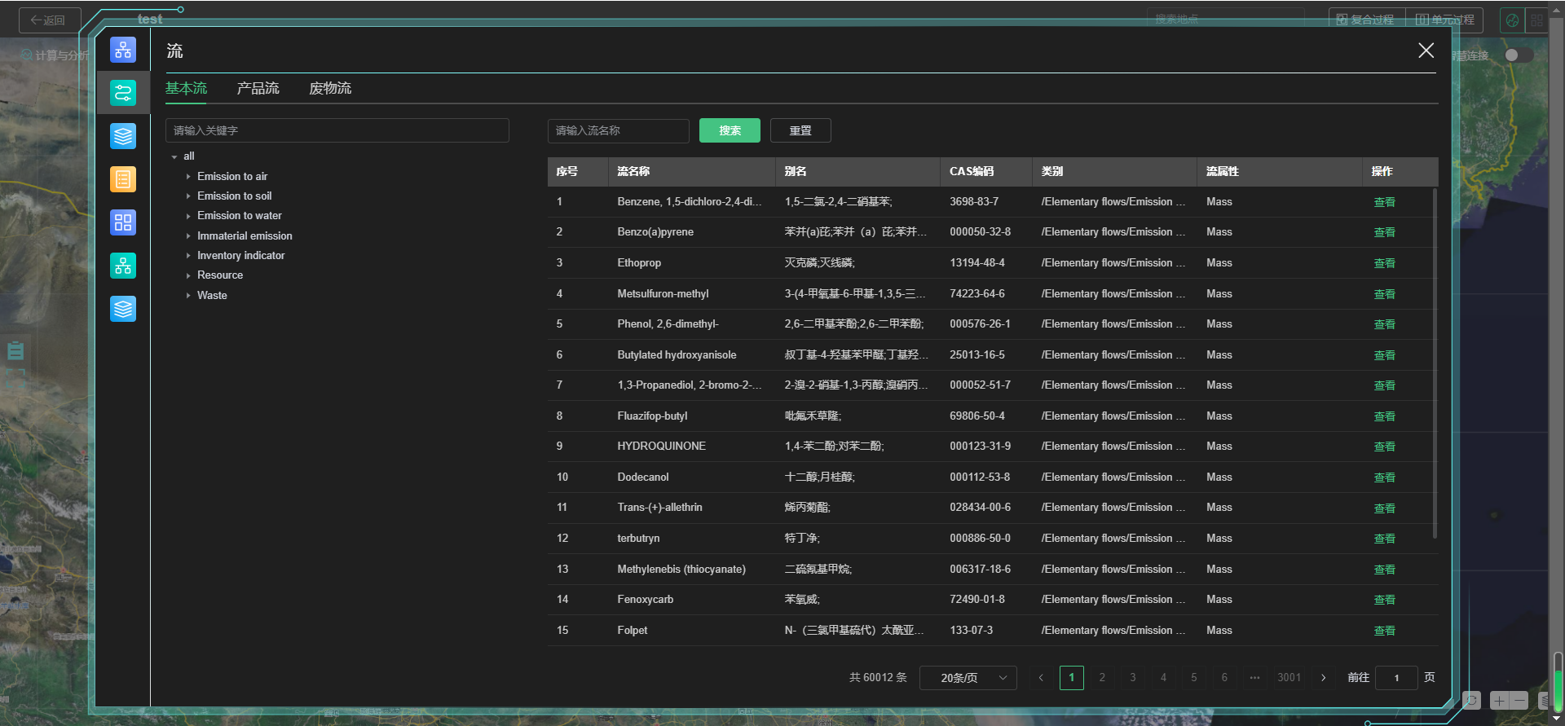Close the 流 dialog with X
This screenshot has width=1565, height=726.
(x=1426, y=51)
